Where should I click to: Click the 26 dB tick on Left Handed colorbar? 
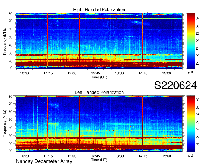point(198,122)
